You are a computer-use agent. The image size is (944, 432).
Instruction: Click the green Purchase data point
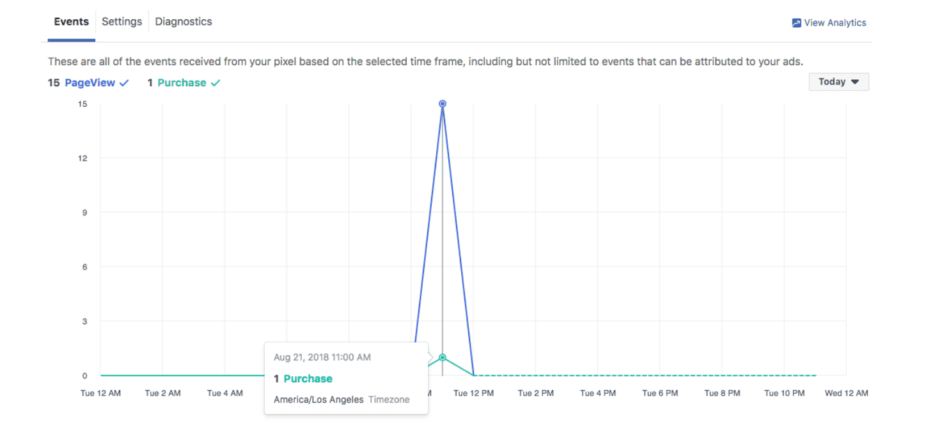coord(442,357)
